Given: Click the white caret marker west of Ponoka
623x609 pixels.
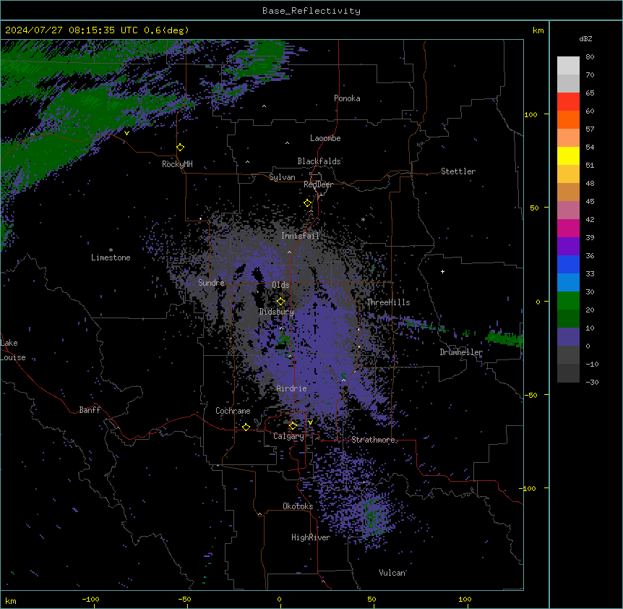Looking at the screenshot, I should point(265,106).
